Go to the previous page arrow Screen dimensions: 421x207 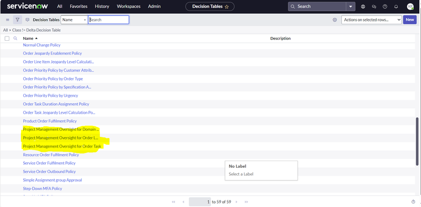tap(183, 202)
